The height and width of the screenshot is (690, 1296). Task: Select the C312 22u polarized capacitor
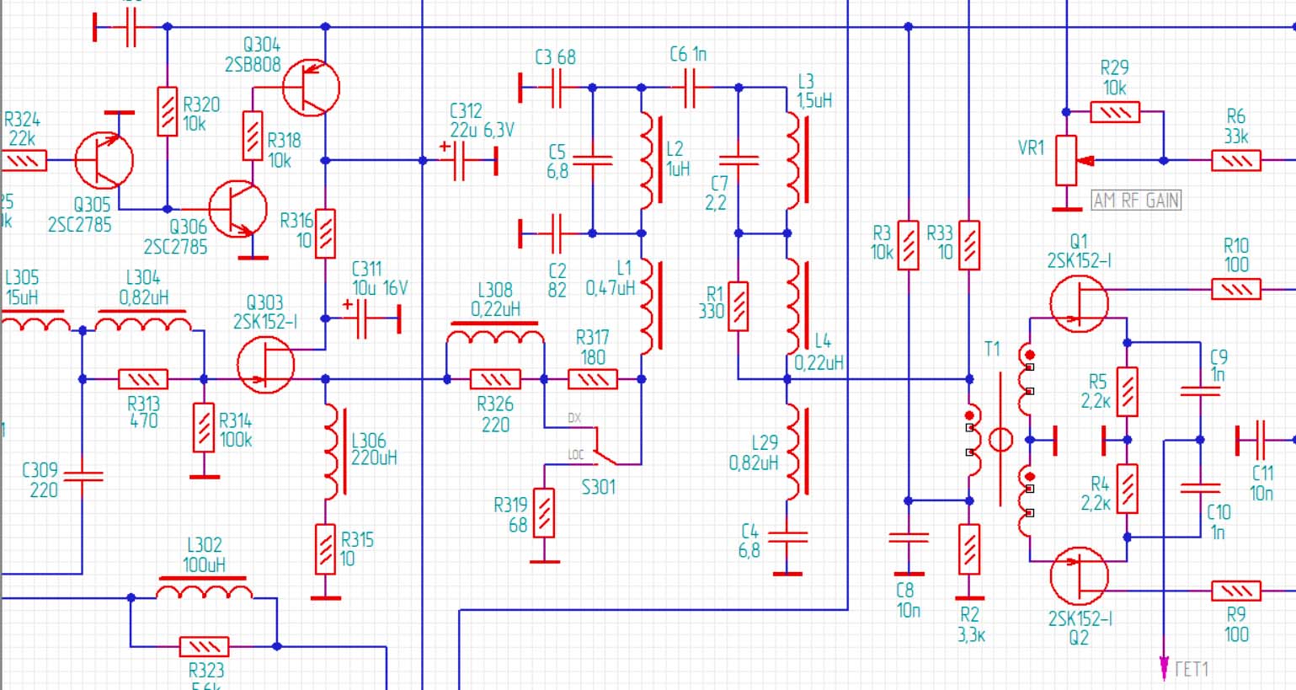coord(460,160)
